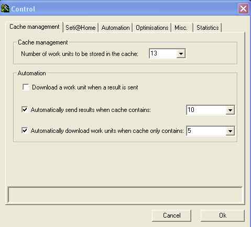This screenshot has height=227, width=251.
Task: Confirm settings with the Ok button
Action: [x=223, y=215]
